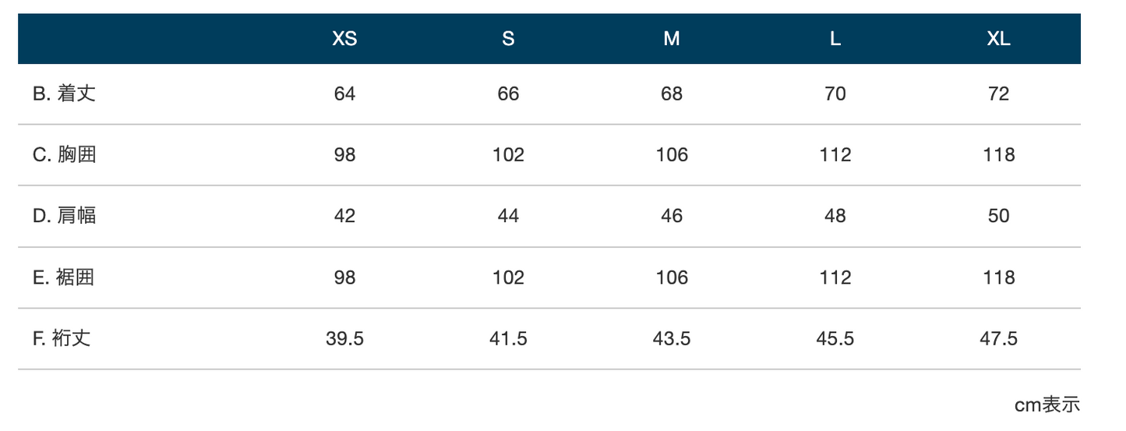Viewport: 1126px width, 431px height.
Task: Click the 着丈 value 64 for XS
Action: pos(344,94)
